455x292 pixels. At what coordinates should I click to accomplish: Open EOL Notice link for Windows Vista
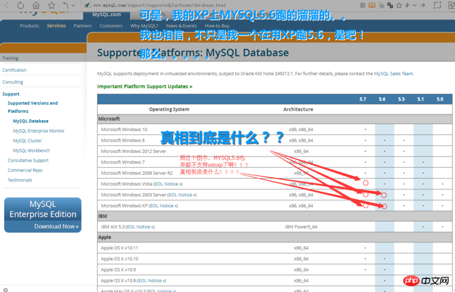click(x=168, y=184)
